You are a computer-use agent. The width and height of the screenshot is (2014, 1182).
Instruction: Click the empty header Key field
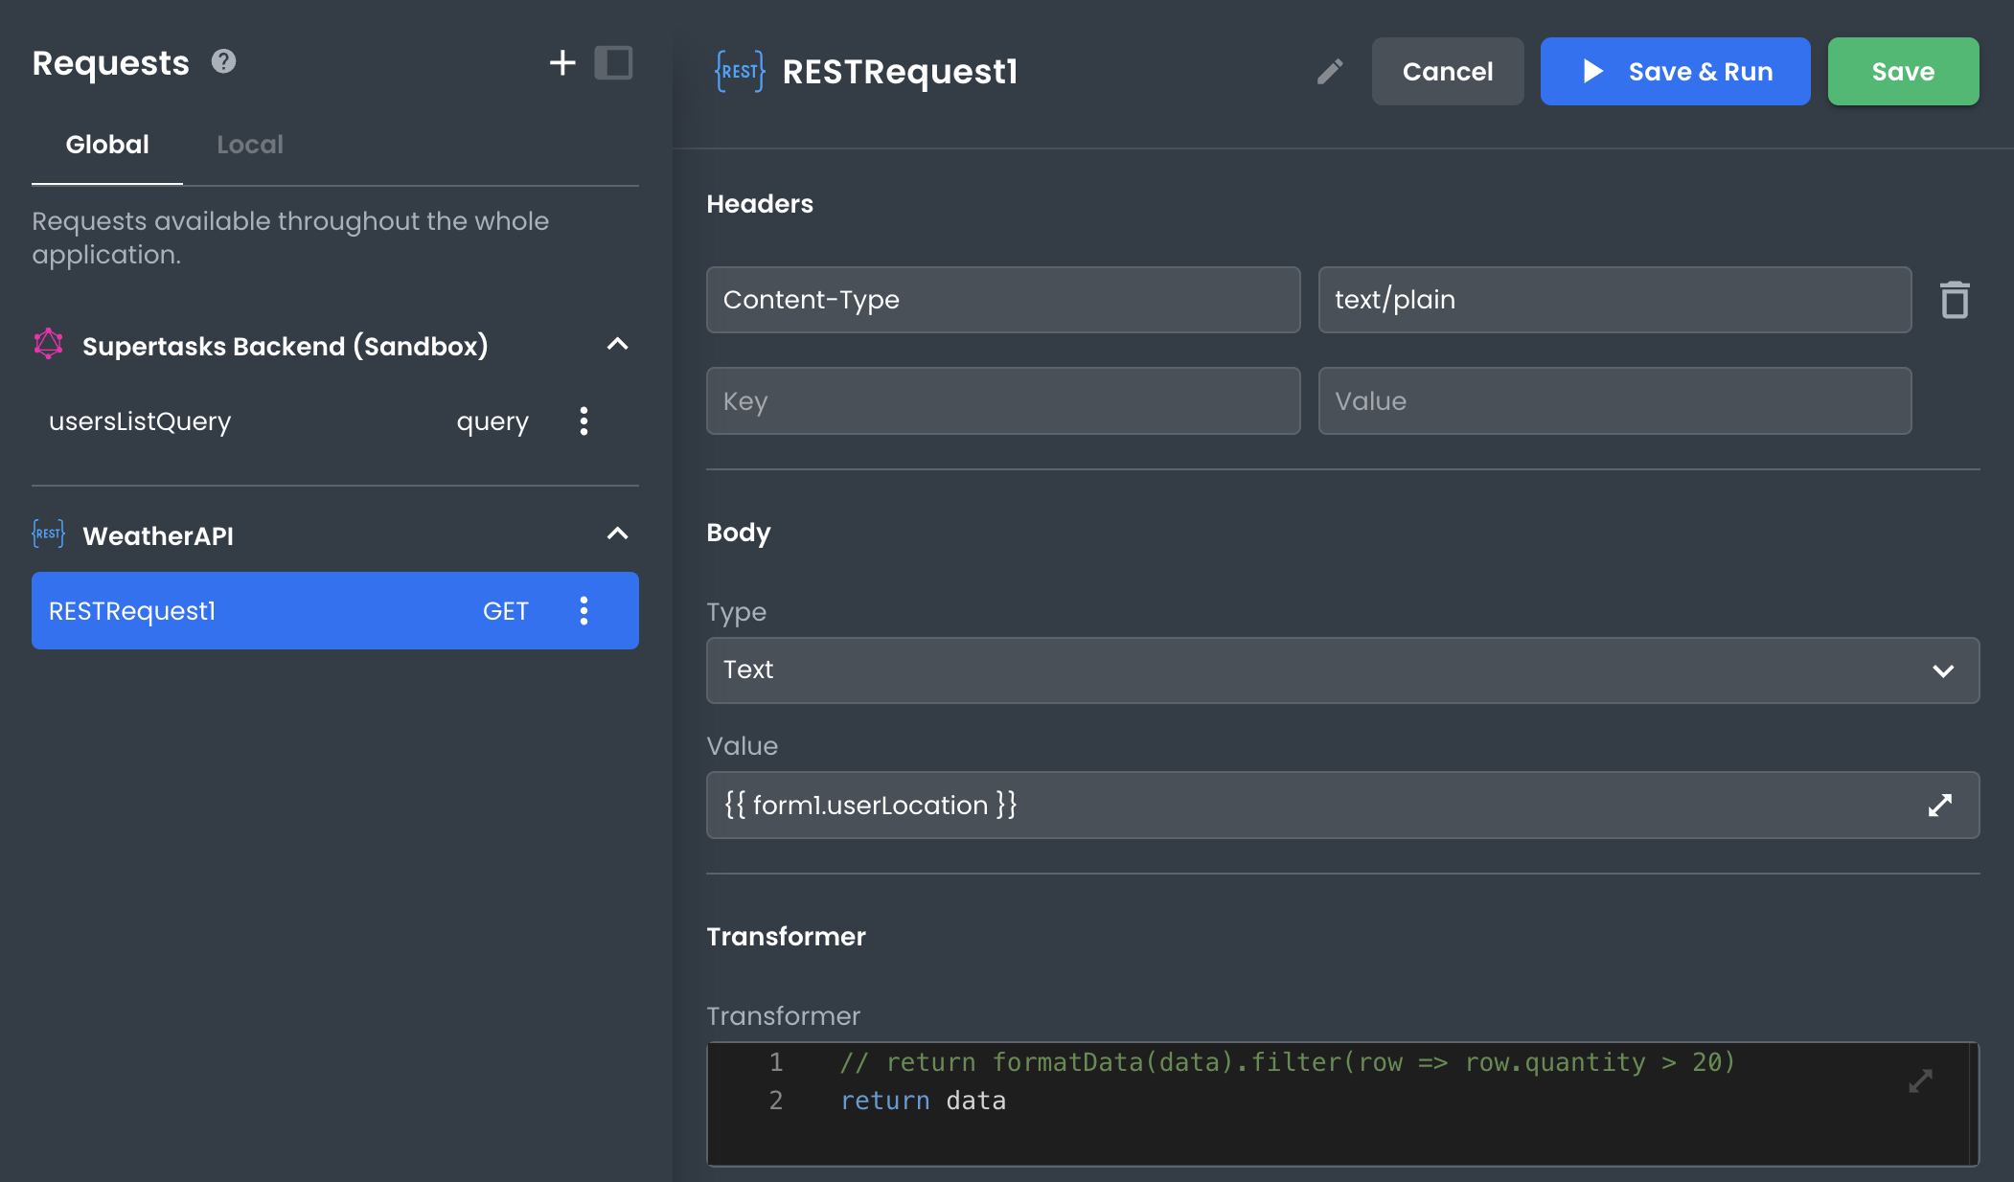click(1002, 401)
